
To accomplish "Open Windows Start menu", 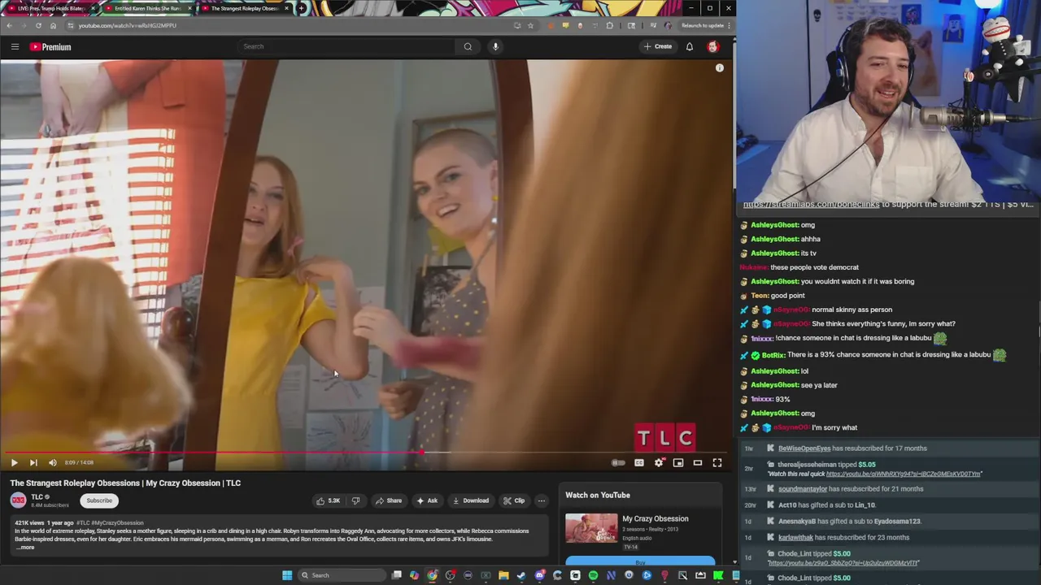I will (287, 575).
